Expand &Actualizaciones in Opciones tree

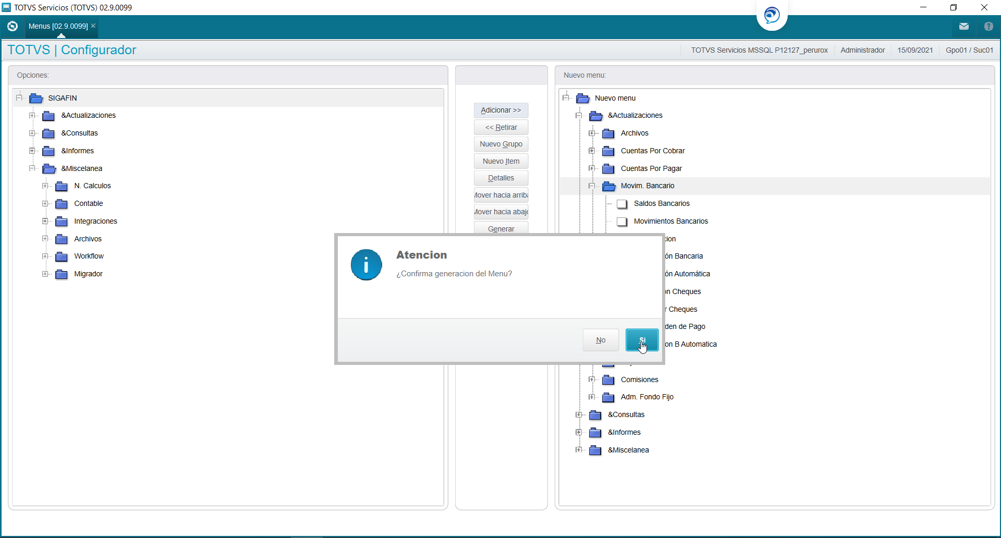tap(32, 115)
